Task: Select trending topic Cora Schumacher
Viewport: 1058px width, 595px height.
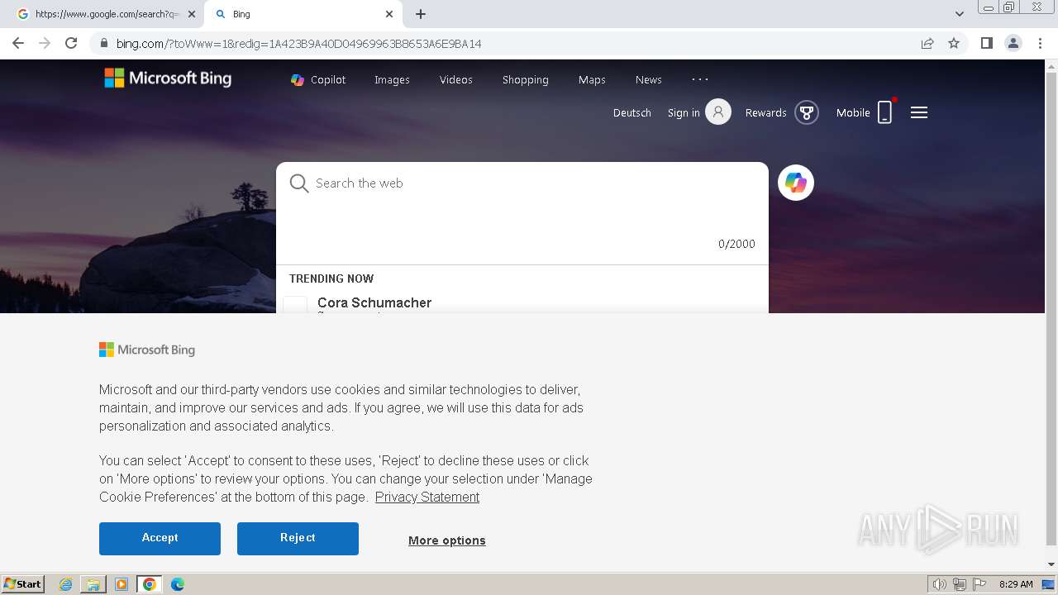Action: (x=374, y=303)
